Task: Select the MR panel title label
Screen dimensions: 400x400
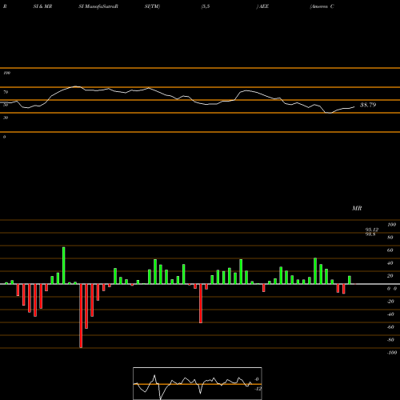Action: [x=357, y=208]
